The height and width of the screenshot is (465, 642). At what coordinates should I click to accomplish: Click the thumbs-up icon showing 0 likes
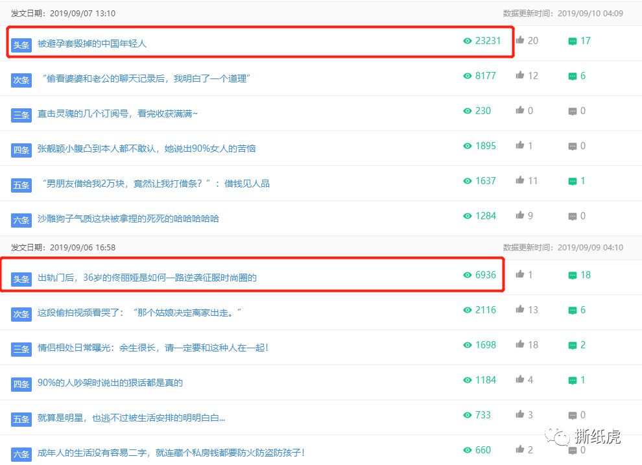[521, 110]
